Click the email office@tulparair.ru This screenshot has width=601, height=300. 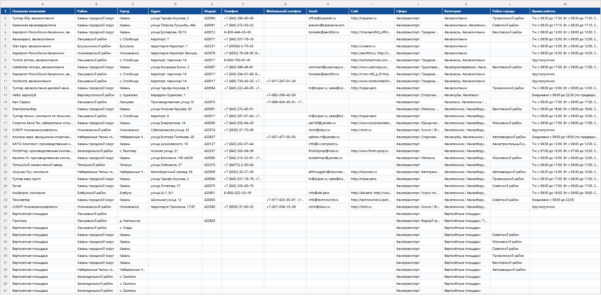327,18
